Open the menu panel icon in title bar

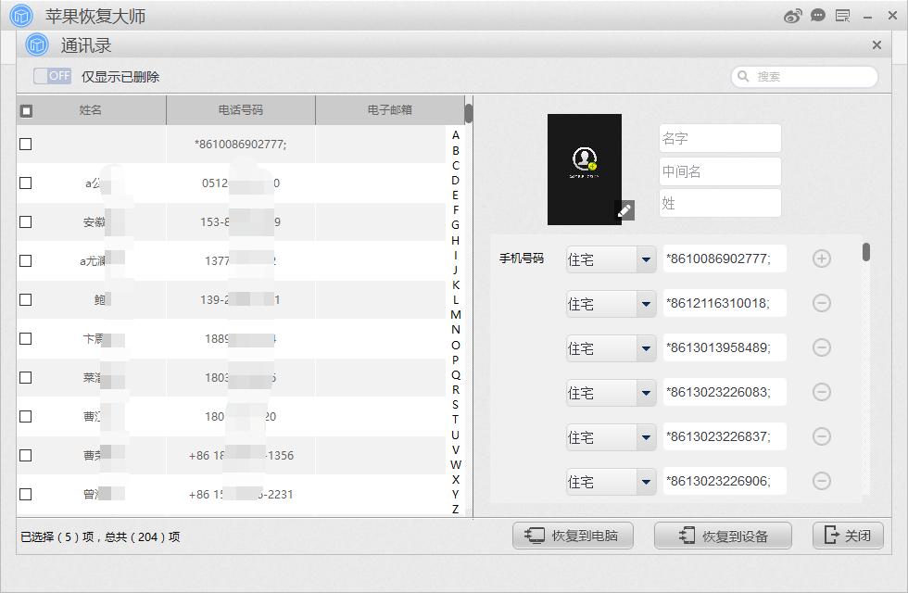(842, 15)
